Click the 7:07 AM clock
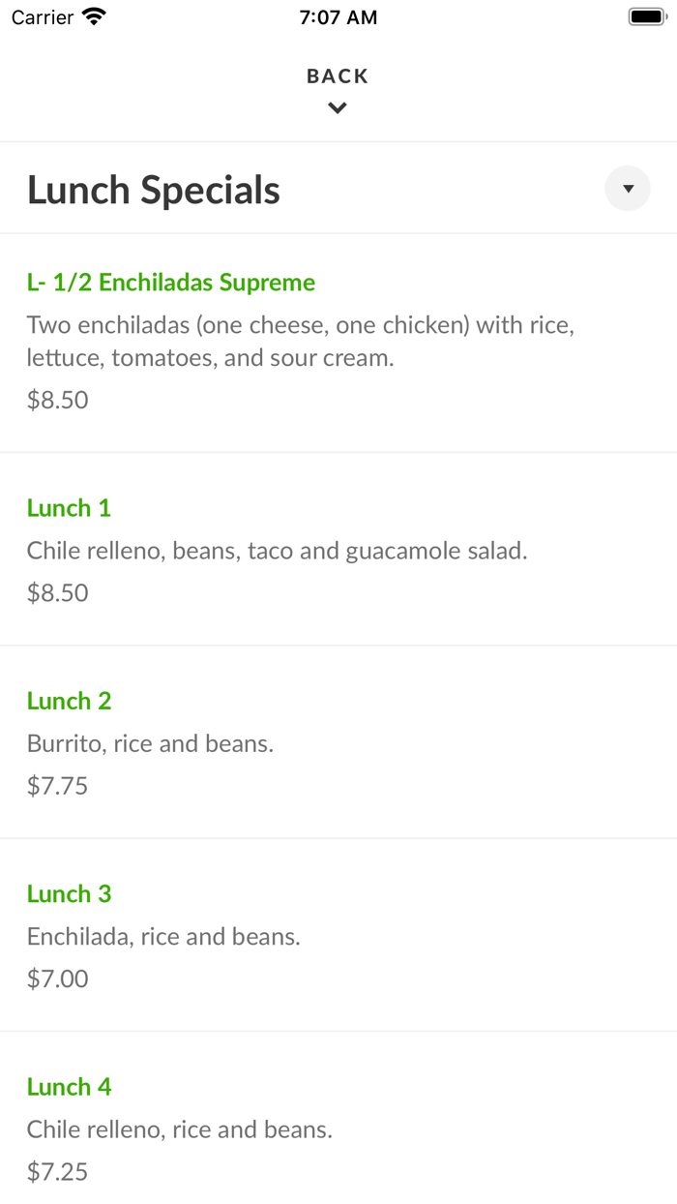 338,17
